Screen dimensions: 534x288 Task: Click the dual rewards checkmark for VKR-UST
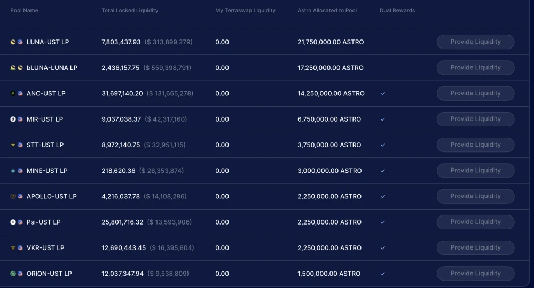383,248
